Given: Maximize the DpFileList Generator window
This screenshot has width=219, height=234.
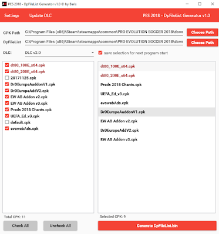Looking at the screenshot, I should pyautogui.click(x=200, y=4).
